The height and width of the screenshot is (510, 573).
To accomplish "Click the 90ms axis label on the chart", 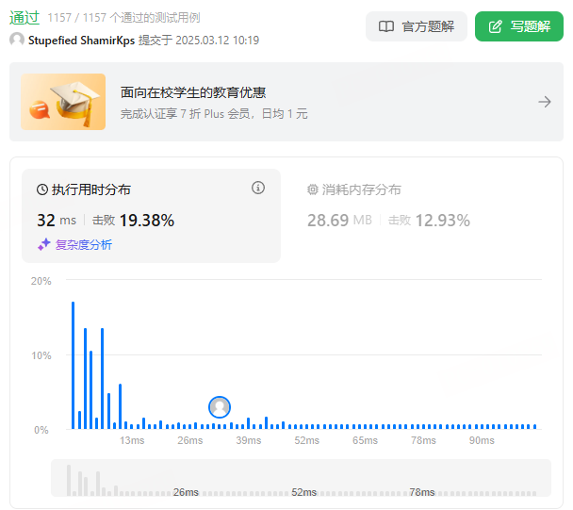I will pyautogui.click(x=482, y=440).
